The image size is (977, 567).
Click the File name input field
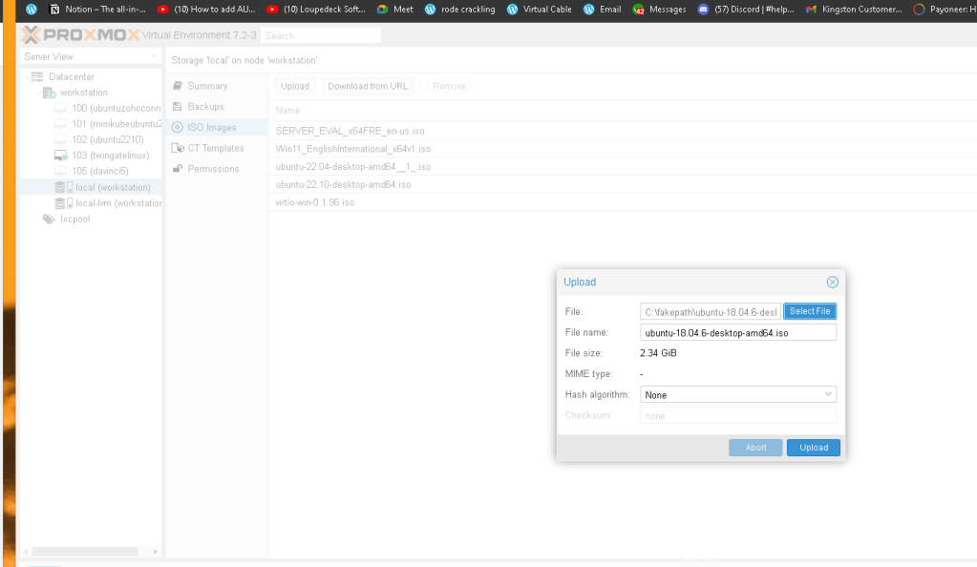[x=737, y=333]
